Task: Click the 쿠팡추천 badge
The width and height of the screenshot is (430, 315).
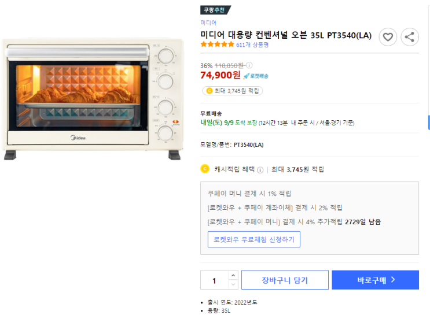Action: tap(215, 10)
